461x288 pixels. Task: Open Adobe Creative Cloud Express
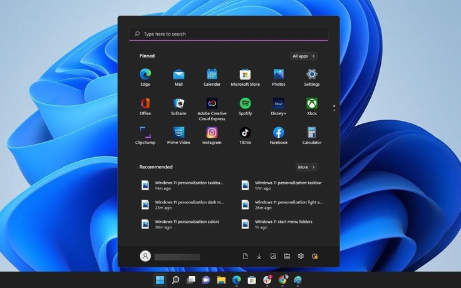coord(212,109)
